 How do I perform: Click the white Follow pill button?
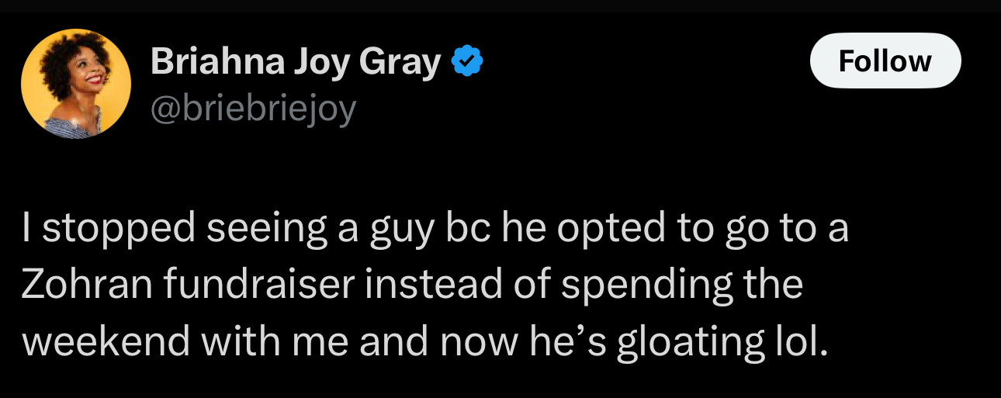(885, 61)
